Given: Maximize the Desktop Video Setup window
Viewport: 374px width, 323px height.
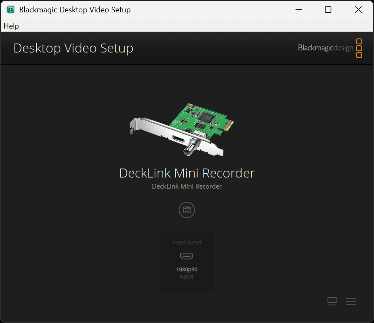Looking at the screenshot, I should click(x=328, y=9).
